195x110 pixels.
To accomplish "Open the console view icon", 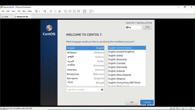I will tap(85, 11).
